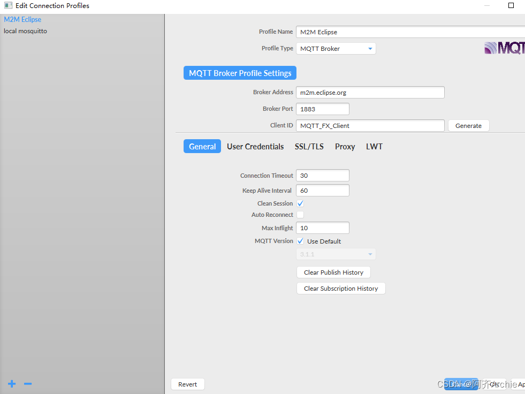Click the Client ID input field
The image size is (525, 394).
(x=370, y=126)
